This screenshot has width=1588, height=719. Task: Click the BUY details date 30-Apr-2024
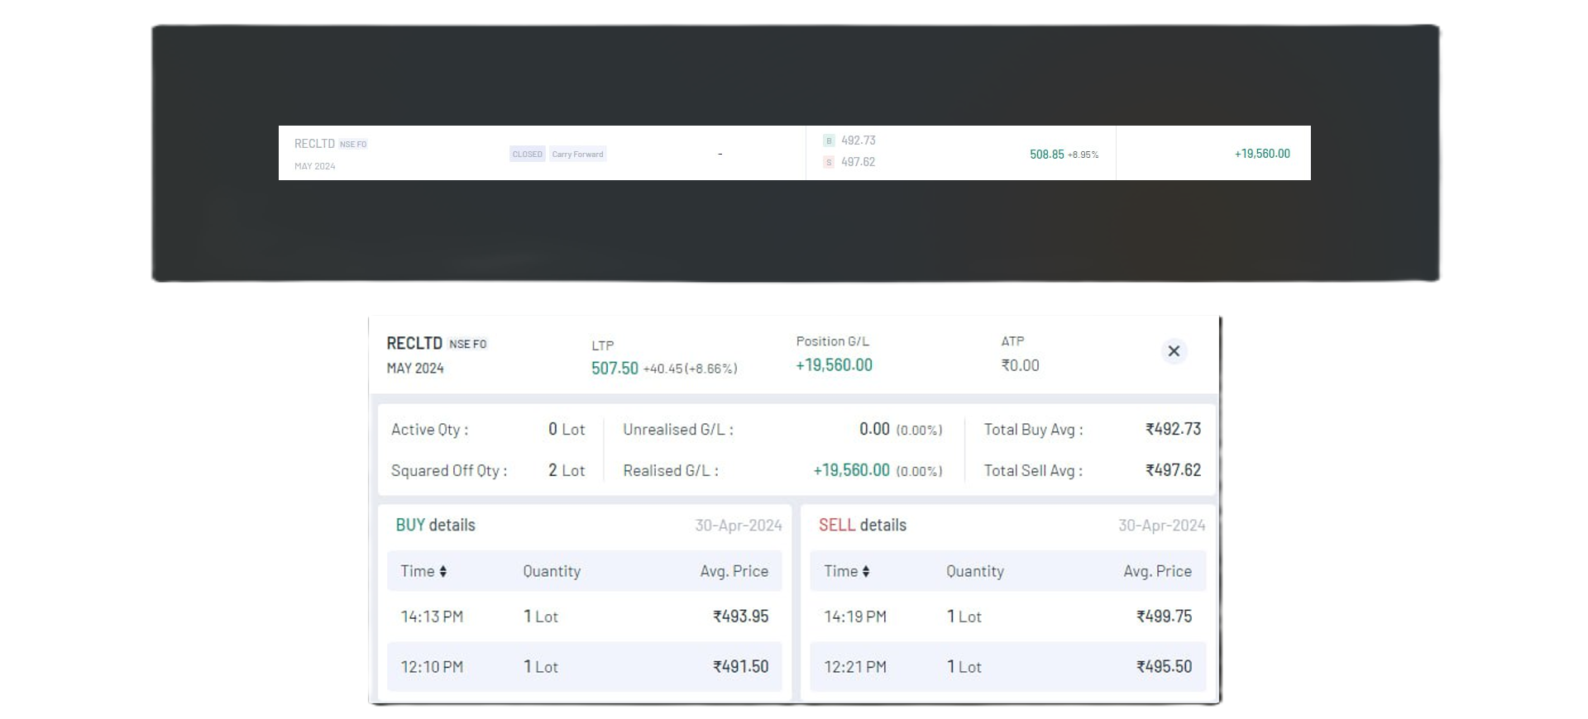[x=739, y=525]
